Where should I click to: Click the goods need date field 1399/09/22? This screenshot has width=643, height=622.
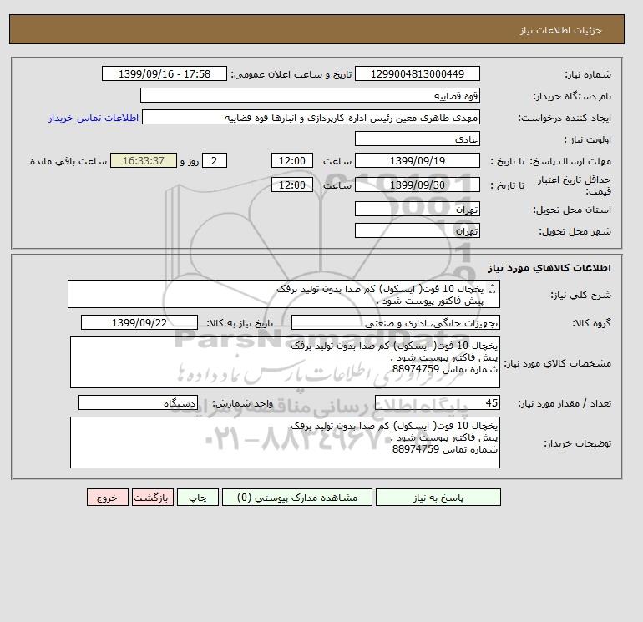[x=139, y=322]
